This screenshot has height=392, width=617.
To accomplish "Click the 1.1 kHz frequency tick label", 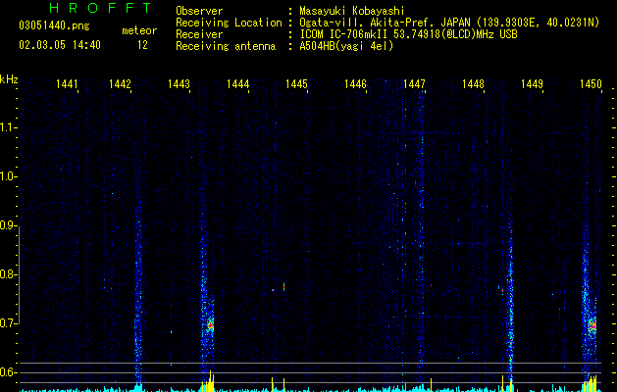I will coord(8,127).
